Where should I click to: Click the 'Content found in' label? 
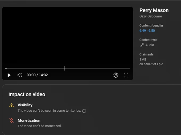pyautogui.click(x=151, y=25)
